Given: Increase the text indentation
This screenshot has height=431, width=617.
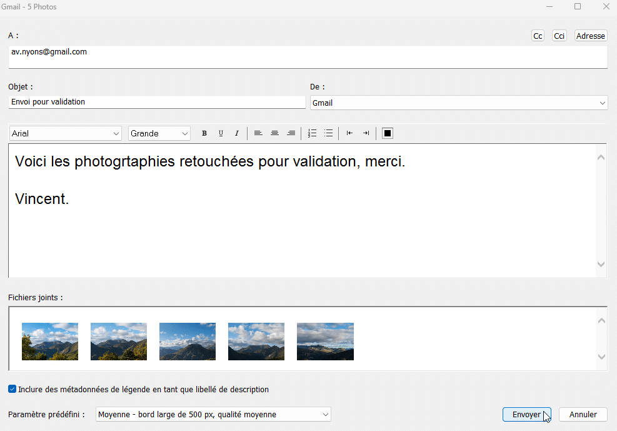Looking at the screenshot, I should (x=366, y=133).
